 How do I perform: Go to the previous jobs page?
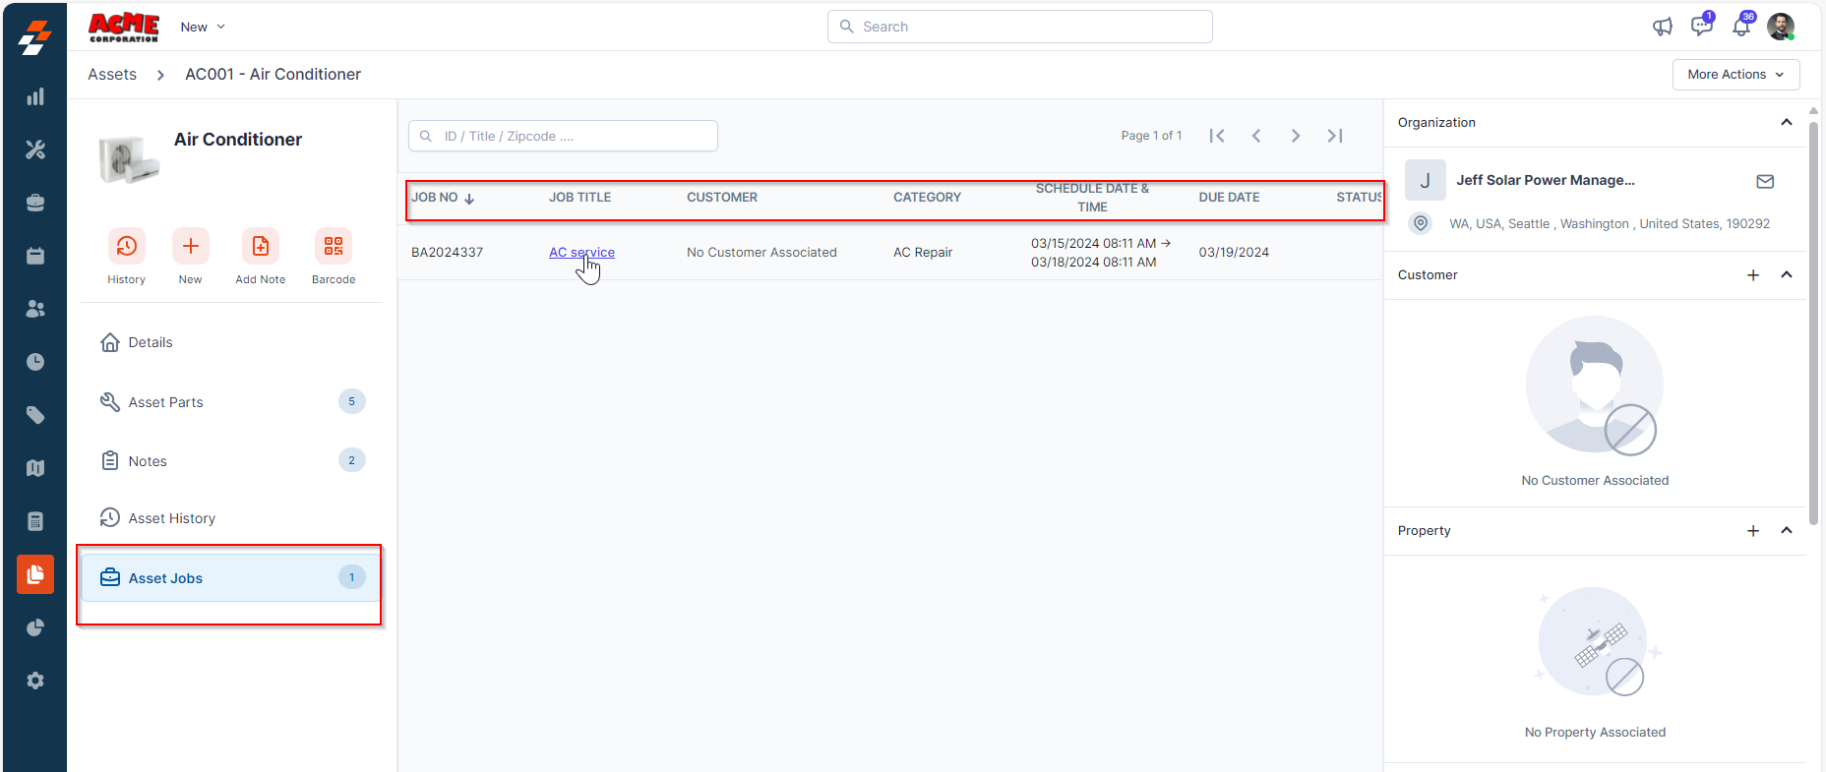coord(1256,136)
